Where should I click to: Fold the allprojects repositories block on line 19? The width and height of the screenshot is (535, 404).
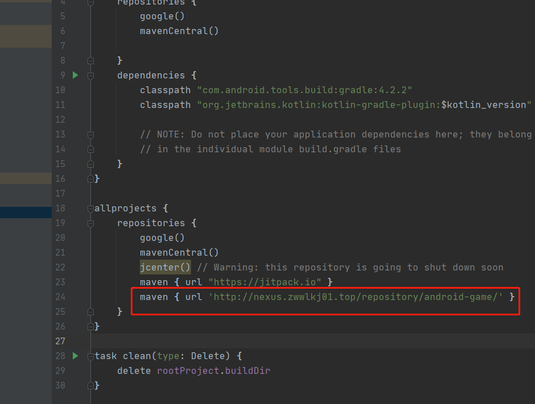(90, 223)
